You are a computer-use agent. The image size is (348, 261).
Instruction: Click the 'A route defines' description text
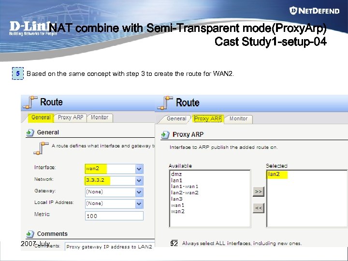click(103, 146)
